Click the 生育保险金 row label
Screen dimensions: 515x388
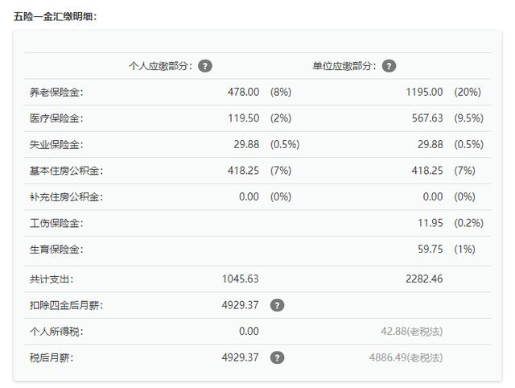[x=56, y=250]
